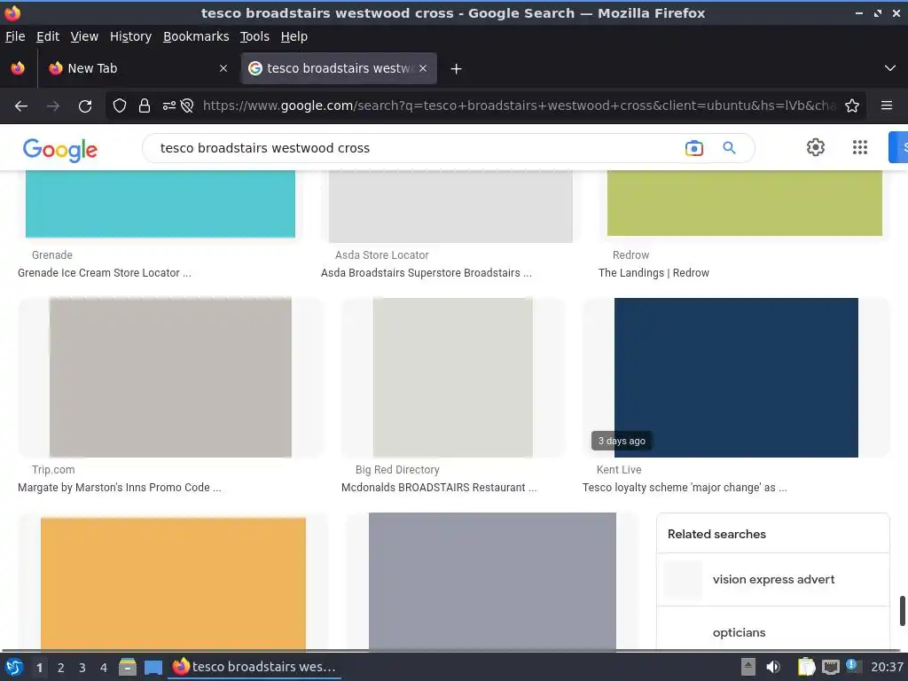
Task: Click the Firefox taskbar window entry
Action: [x=254, y=667]
